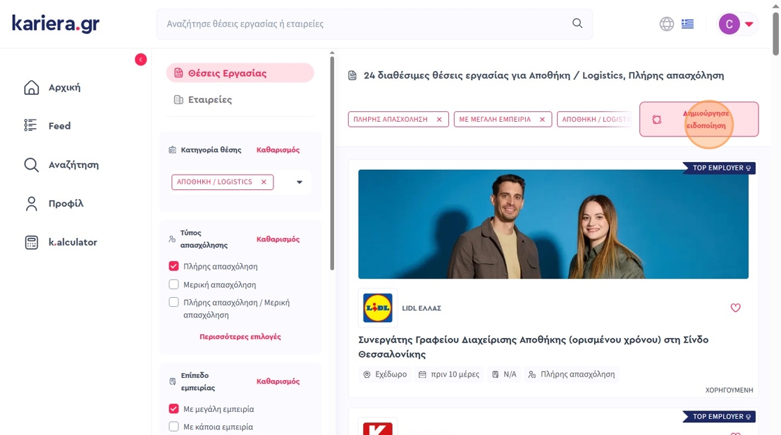Click the Δημιούργησε ειδοποίηση button
The height and width of the screenshot is (435, 781).
[x=699, y=119]
